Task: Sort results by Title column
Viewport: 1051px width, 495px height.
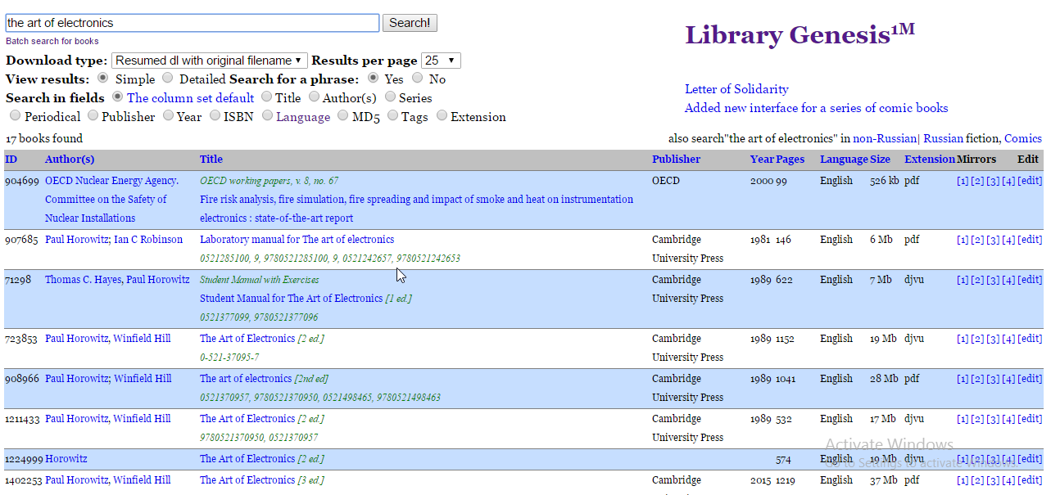Action: (x=211, y=160)
